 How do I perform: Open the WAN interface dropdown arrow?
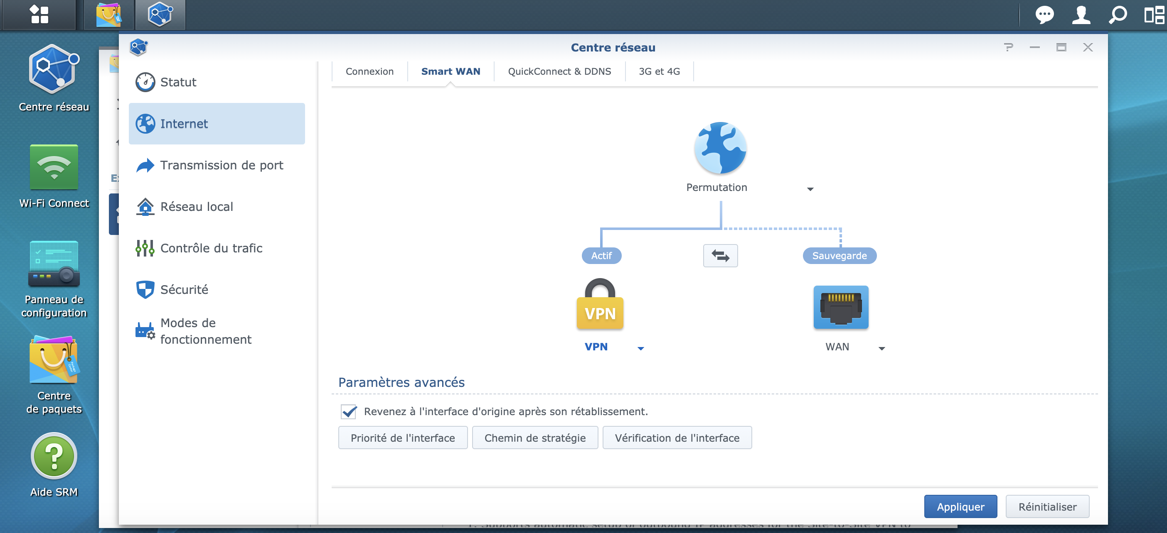coord(881,348)
